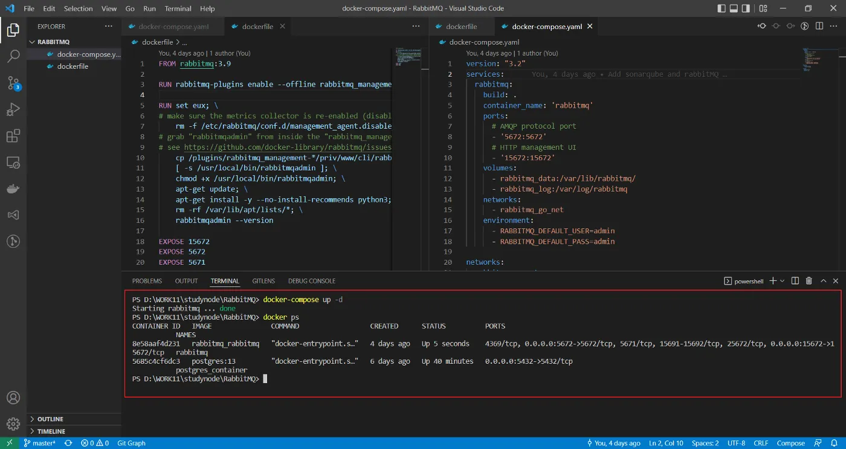This screenshot has height=449, width=846.
Task: Open the Docker view in activity bar
Action: (13, 189)
